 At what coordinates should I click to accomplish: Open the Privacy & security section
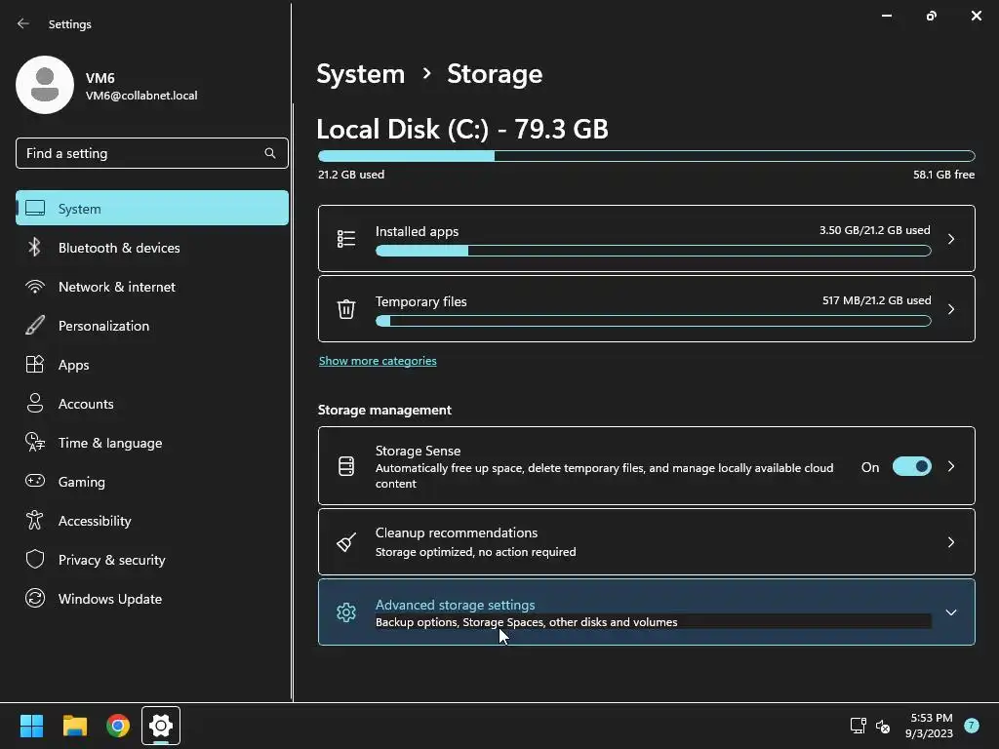[111, 560]
